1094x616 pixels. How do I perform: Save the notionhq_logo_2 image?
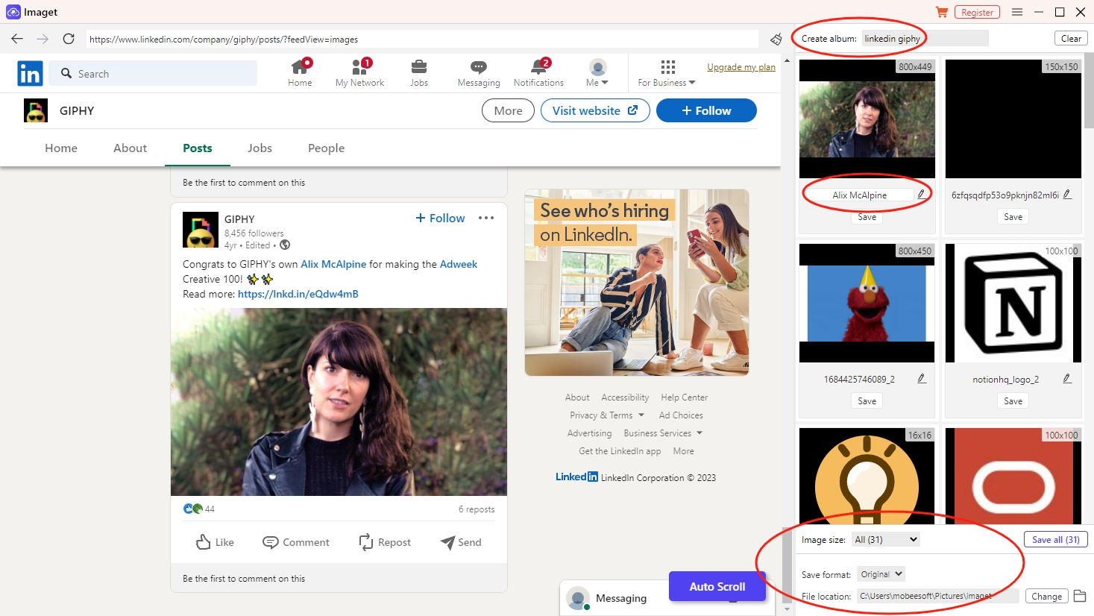pyautogui.click(x=1013, y=400)
